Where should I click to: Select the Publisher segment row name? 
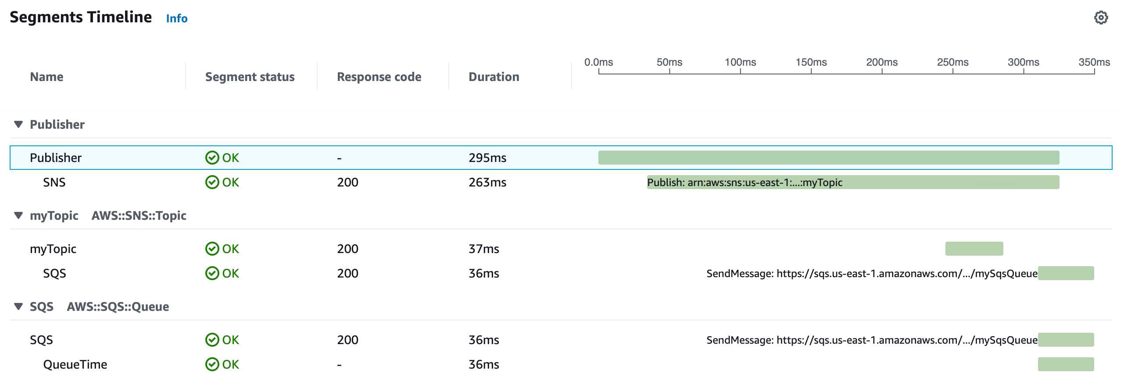coord(56,158)
